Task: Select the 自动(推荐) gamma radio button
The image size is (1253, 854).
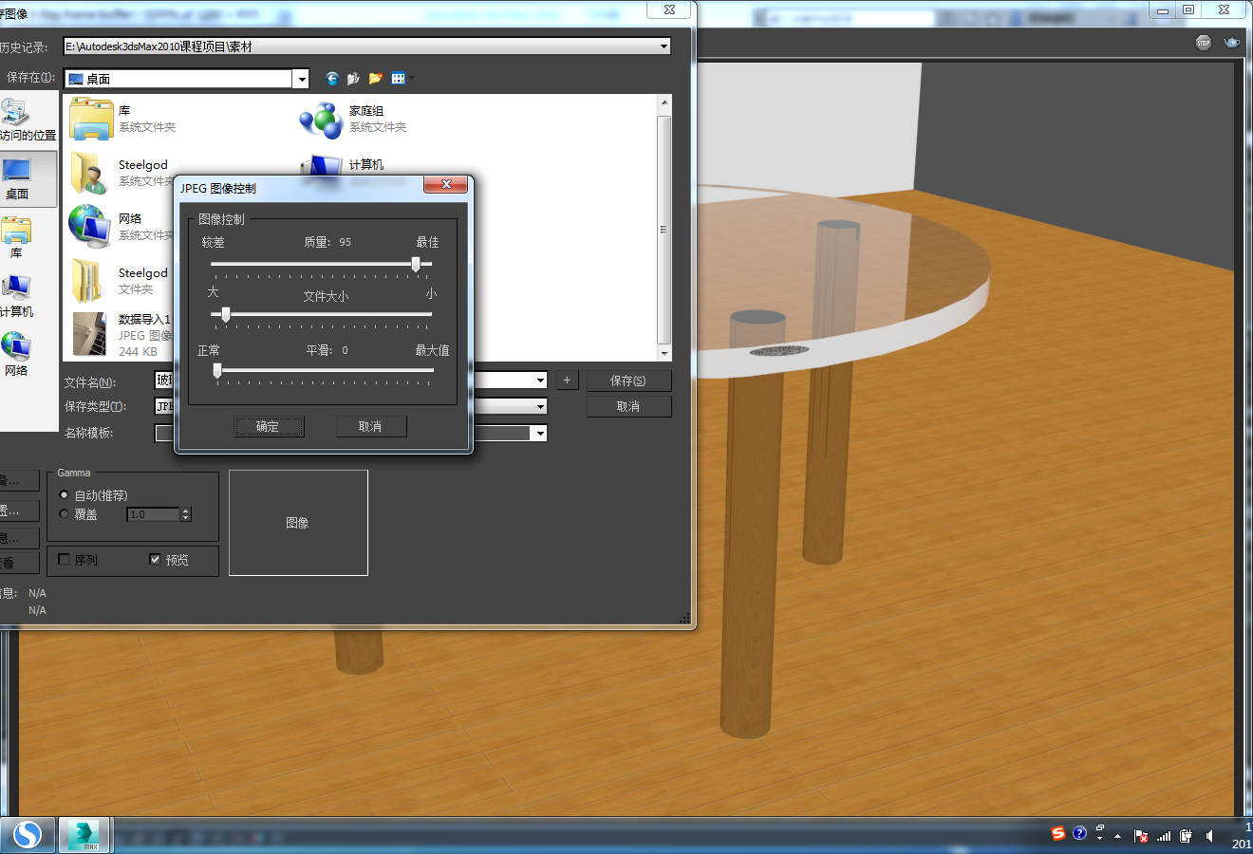Action: coord(64,495)
